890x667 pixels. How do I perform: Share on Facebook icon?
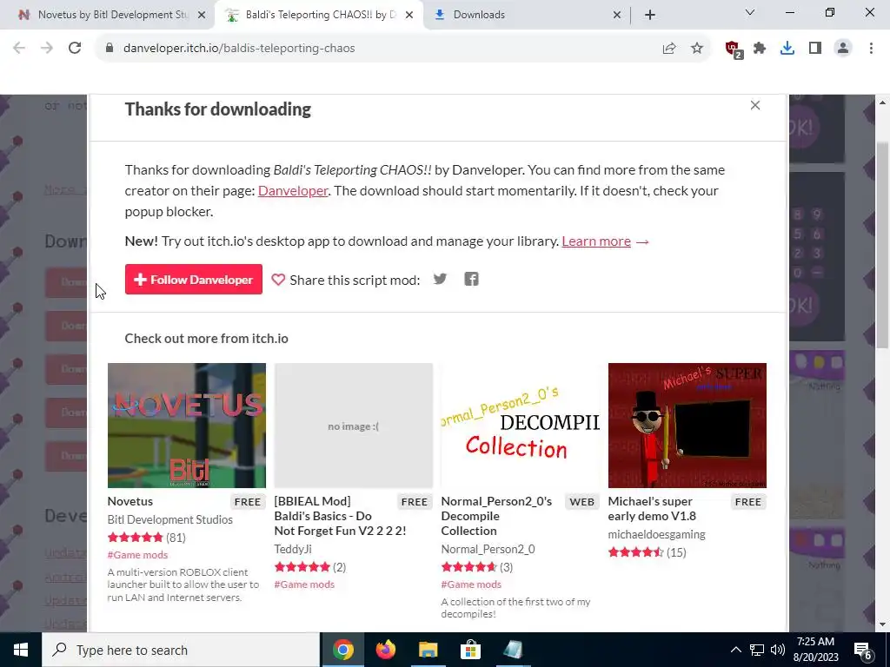[x=471, y=279]
